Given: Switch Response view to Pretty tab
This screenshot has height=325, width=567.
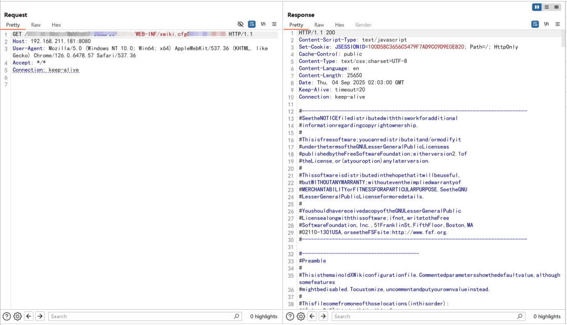Looking at the screenshot, I should coord(296,25).
